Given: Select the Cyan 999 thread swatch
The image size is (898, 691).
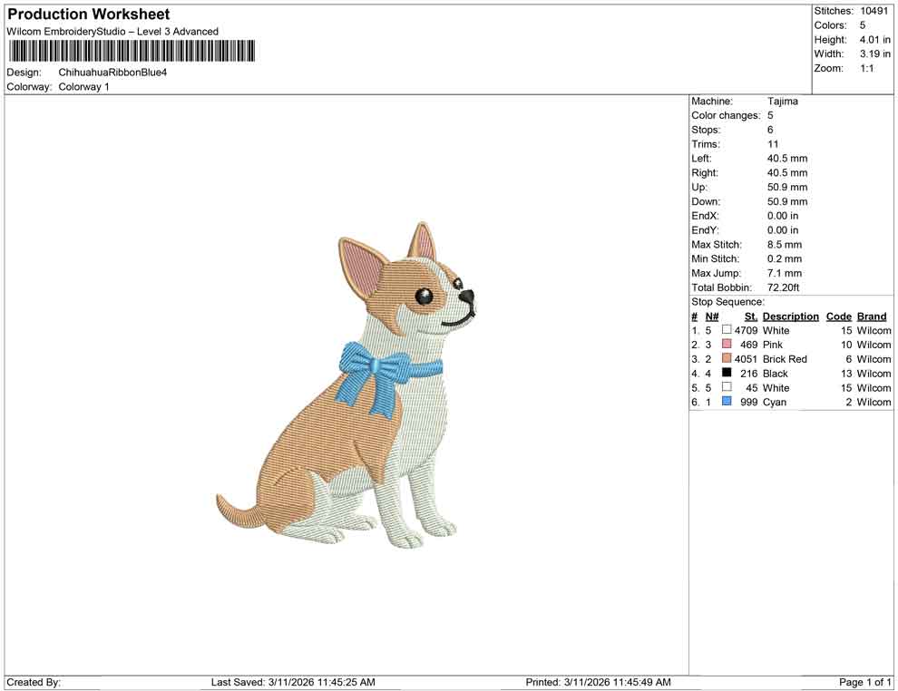Looking at the screenshot, I should click(727, 402).
